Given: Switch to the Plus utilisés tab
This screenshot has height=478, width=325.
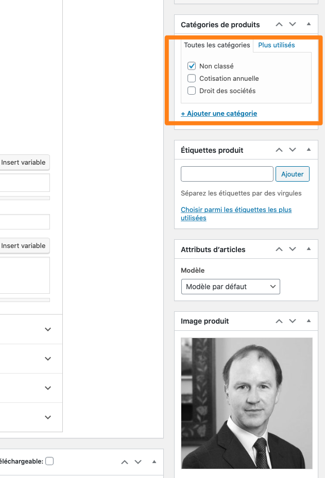Looking at the screenshot, I should (x=277, y=45).
